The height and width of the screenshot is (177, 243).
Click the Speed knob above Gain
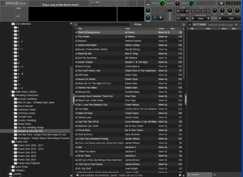pos(148,10)
